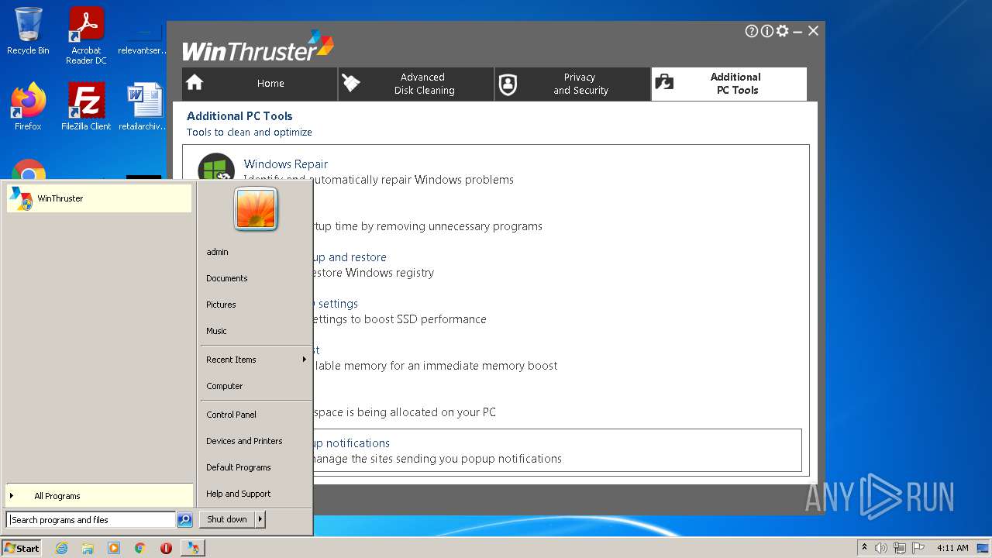The image size is (992, 558).
Task: Click the Privacy and Security shield icon
Action: point(508,84)
